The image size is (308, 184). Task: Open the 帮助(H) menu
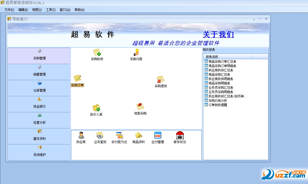79,10
